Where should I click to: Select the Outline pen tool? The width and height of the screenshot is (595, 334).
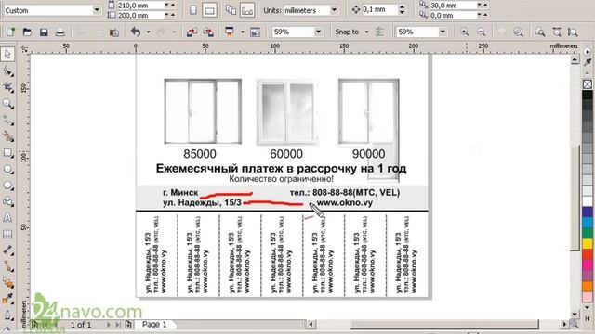click(7, 315)
